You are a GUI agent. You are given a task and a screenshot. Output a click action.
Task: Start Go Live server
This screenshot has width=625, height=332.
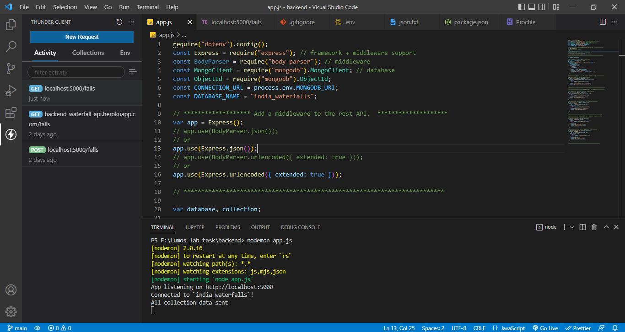545,328
